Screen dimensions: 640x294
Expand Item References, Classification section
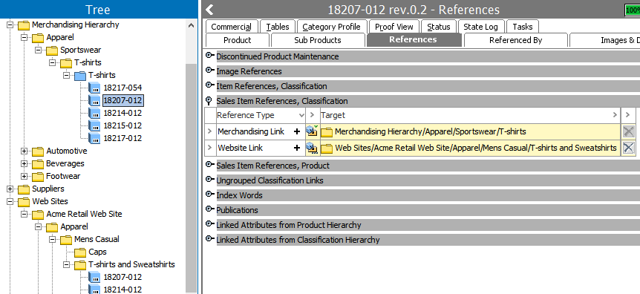[x=210, y=85]
